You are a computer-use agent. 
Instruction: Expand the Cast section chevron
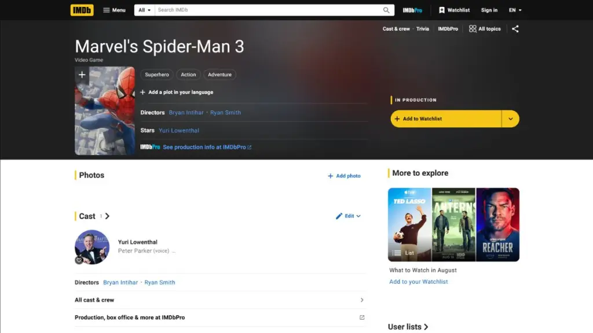[107, 216]
